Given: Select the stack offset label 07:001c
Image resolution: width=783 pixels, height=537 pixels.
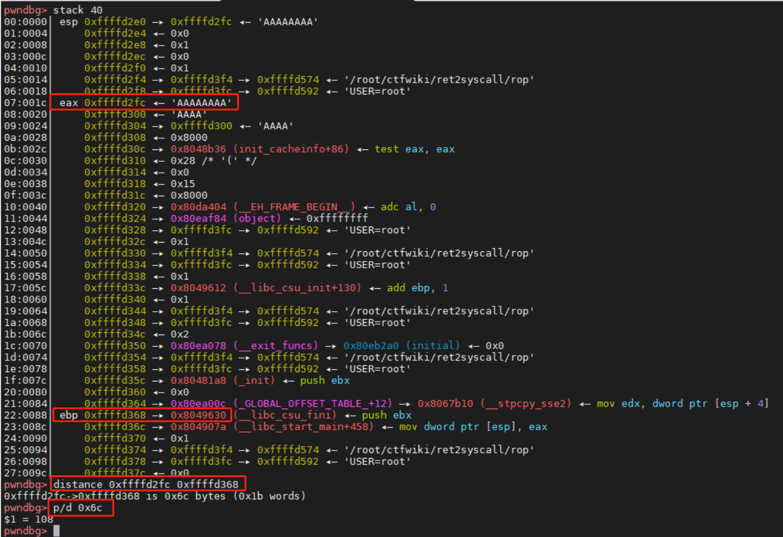Looking at the screenshot, I should click(x=25, y=102).
